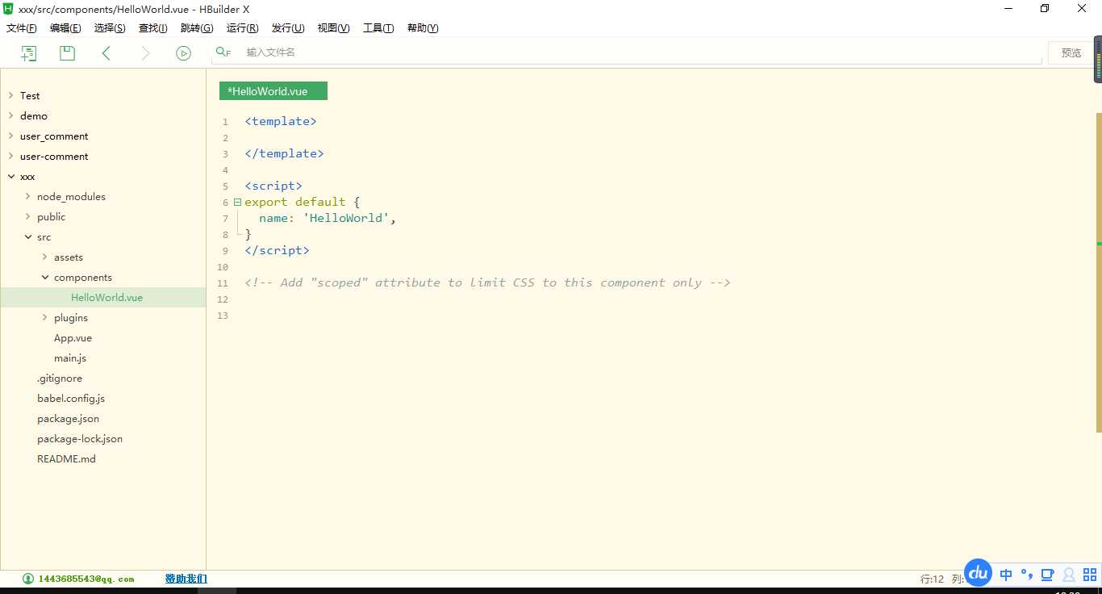Screen dimensions: 1102x594
Task: Toggle the punctuation mode icon in IME bar
Action: (1027, 575)
